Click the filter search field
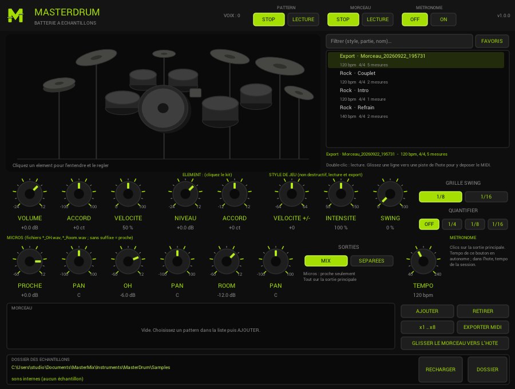Image resolution: width=515 pixels, height=389 pixels. coord(399,41)
